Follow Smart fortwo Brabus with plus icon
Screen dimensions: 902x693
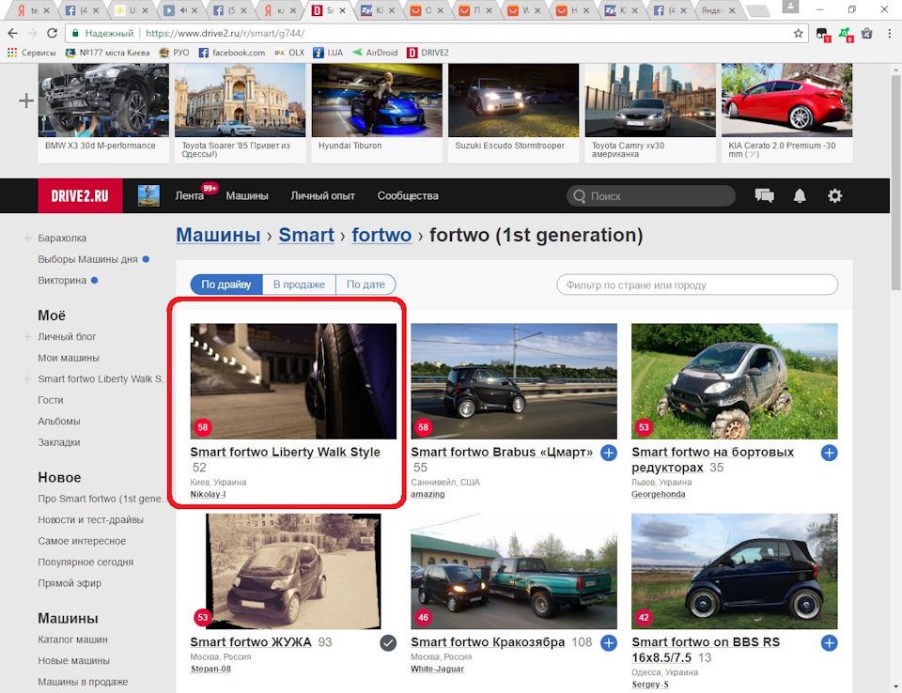coord(609,453)
